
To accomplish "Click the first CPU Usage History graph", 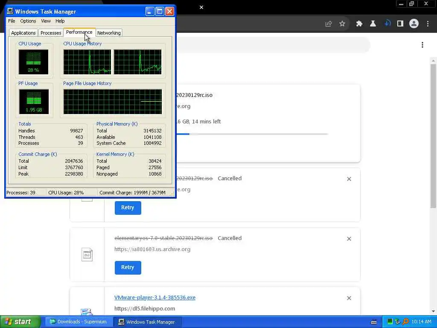I will (87, 62).
